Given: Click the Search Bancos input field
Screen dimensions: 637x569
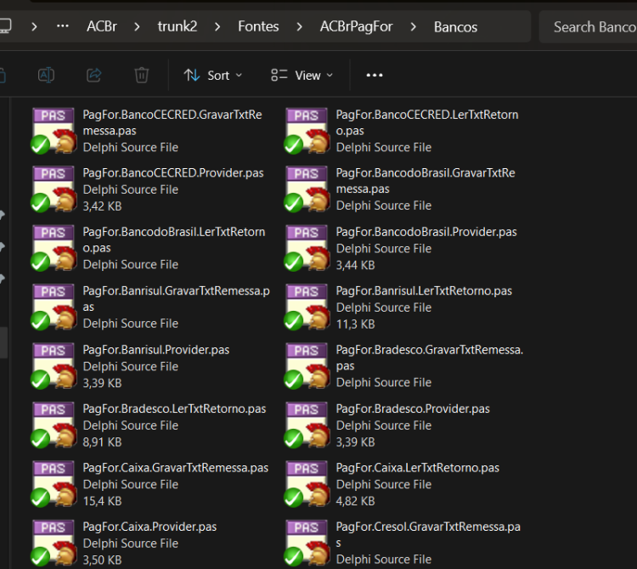Looking at the screenshot, I should [x=588, y=27].
